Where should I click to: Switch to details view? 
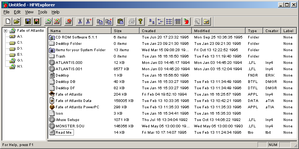click(178, 21)
